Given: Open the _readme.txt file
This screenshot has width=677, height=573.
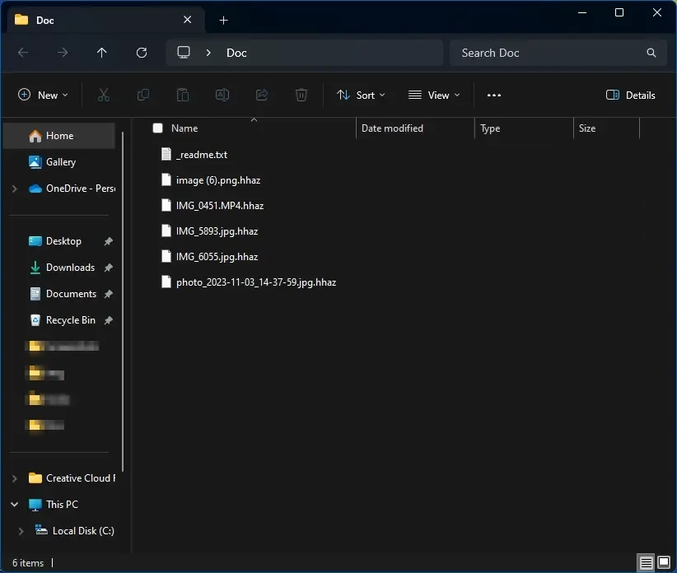Looking at the screenshot, I should 202,154.
